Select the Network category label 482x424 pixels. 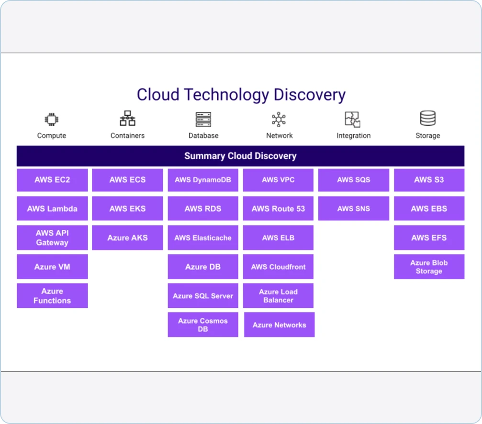click(x=280, y=135)
